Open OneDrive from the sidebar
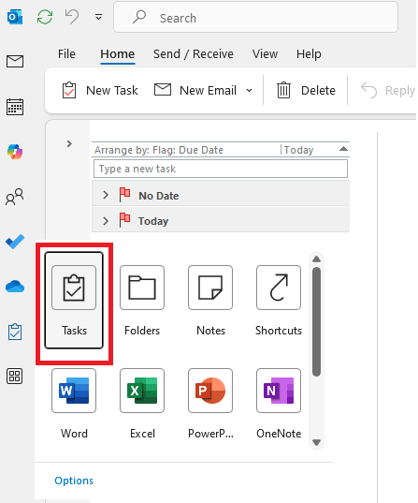This screenshot has width=418, height=503. coord(15,287)
